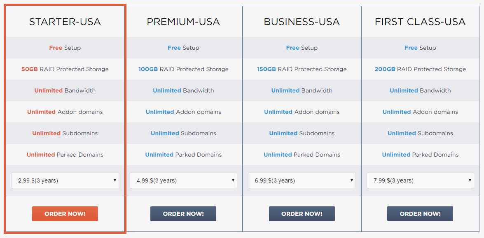
Task: Click Free Setup in Starter-USA column
Action: pyautogui.click(x=65, y=48)
